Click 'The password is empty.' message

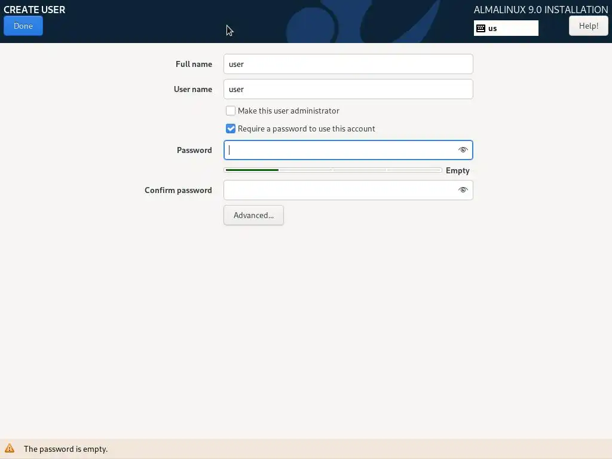[x=66, y=449]
